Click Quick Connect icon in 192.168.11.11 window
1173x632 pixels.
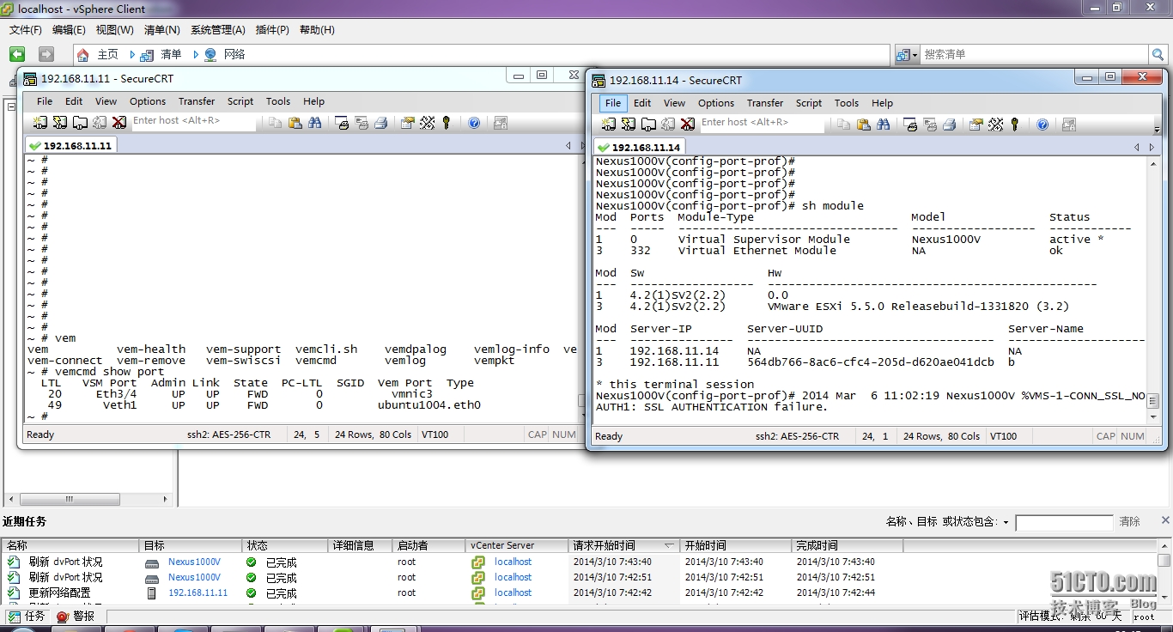60,123
